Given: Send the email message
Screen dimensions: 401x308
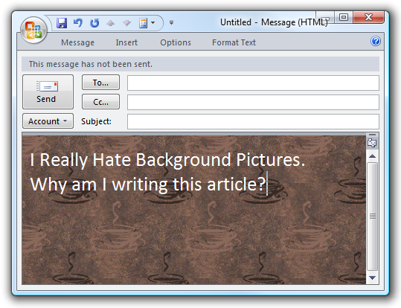Looking at the screenshot, I should (48, 92).
